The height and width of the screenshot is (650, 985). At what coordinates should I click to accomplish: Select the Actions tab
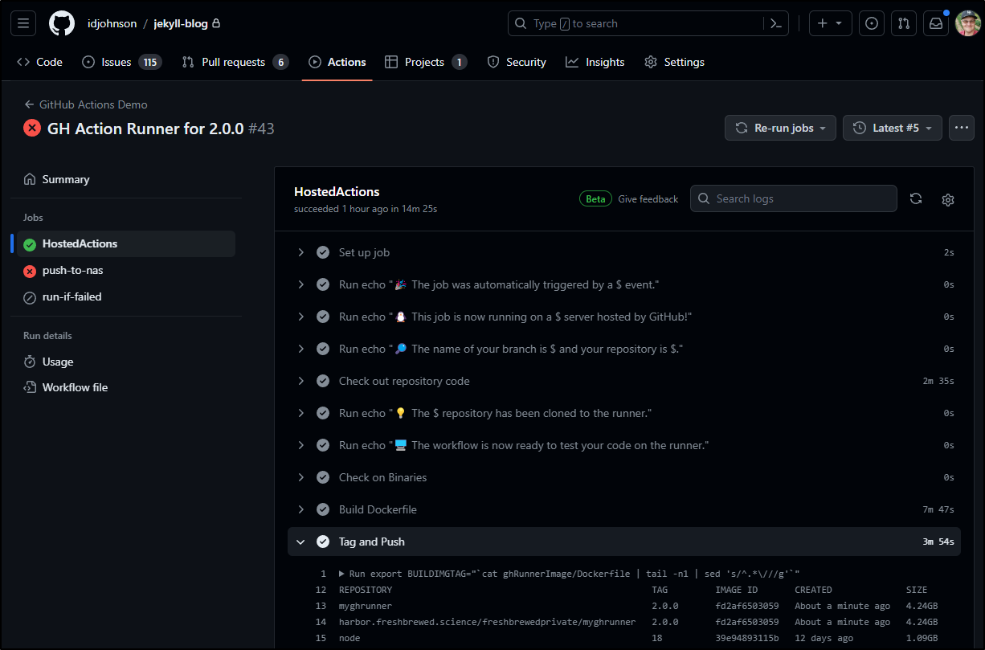tap(337, 62)
